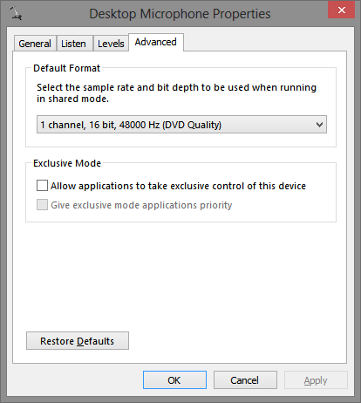Expand the Default Format dropdown arrow
Viewport: 361px width, 403px height.
click(319, 125)
